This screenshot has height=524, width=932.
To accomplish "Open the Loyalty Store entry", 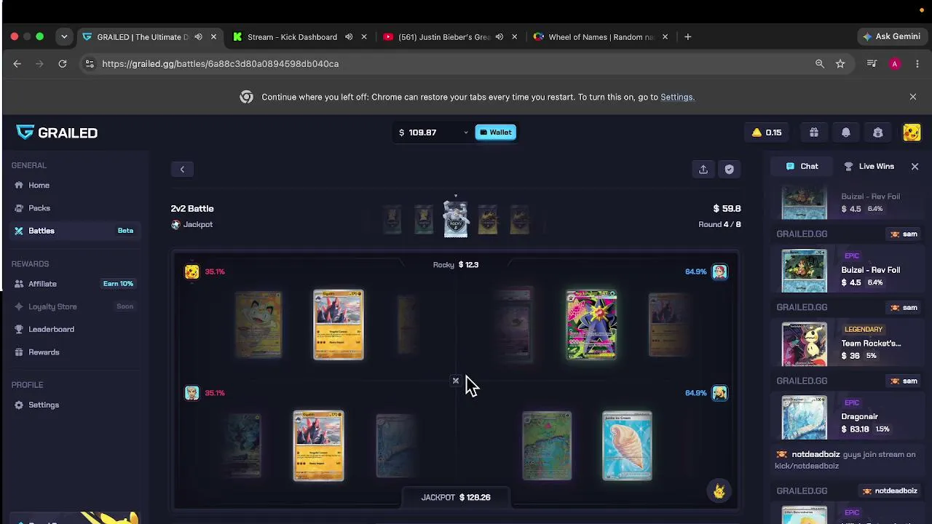I will coord(52,306).
